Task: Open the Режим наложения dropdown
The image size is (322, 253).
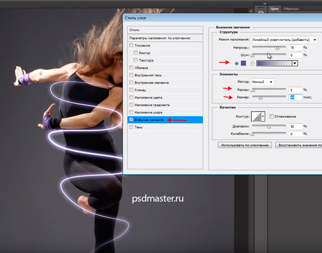Action: [x=284, y=39]
